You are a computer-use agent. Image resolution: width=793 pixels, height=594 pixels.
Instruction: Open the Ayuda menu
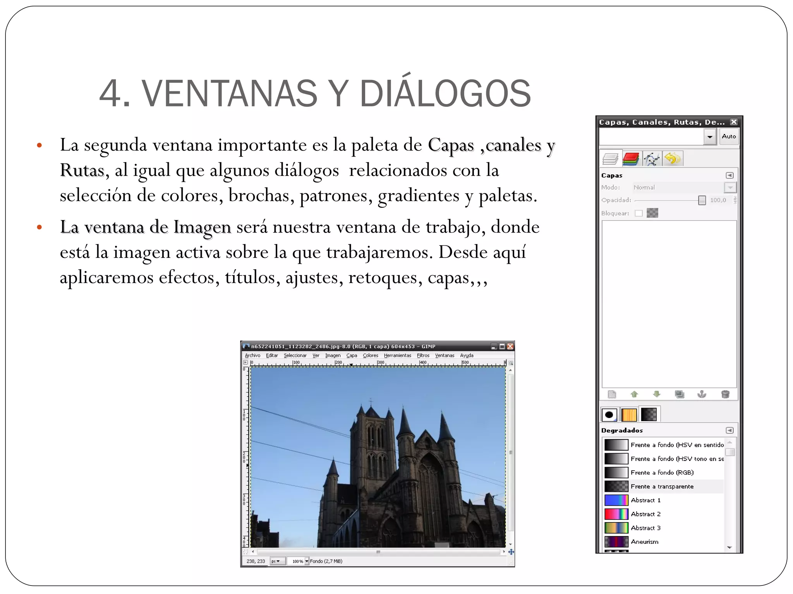click(467, 355)
